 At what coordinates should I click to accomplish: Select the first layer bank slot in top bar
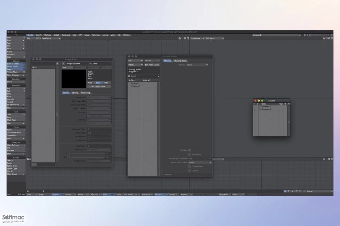click(x=310, y=35)
